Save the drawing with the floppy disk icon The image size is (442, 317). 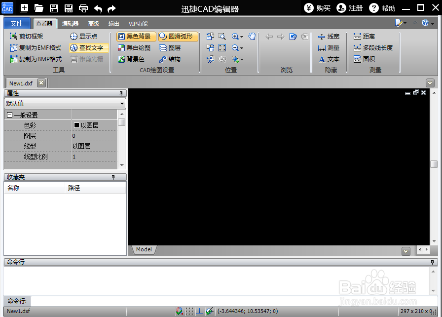tap(54, 8)
